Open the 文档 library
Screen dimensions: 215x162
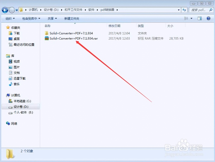[17, 73]
